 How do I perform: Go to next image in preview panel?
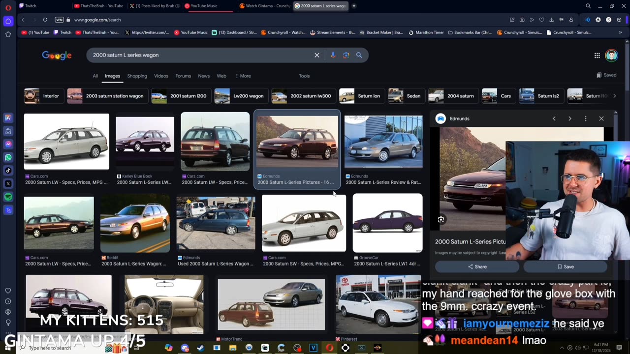click(569, 118)
